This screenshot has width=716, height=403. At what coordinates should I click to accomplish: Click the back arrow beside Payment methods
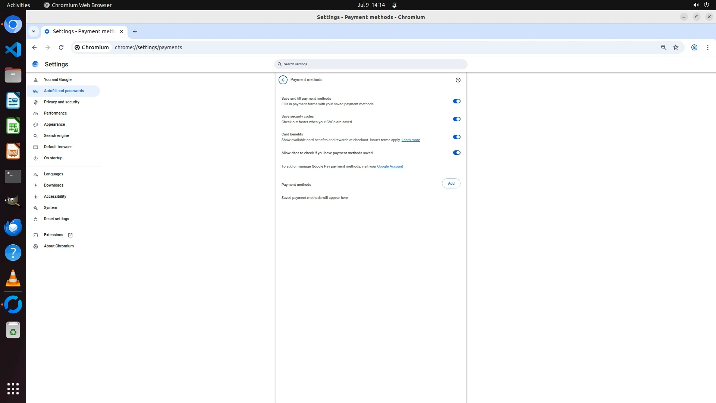tap(283, 80)
